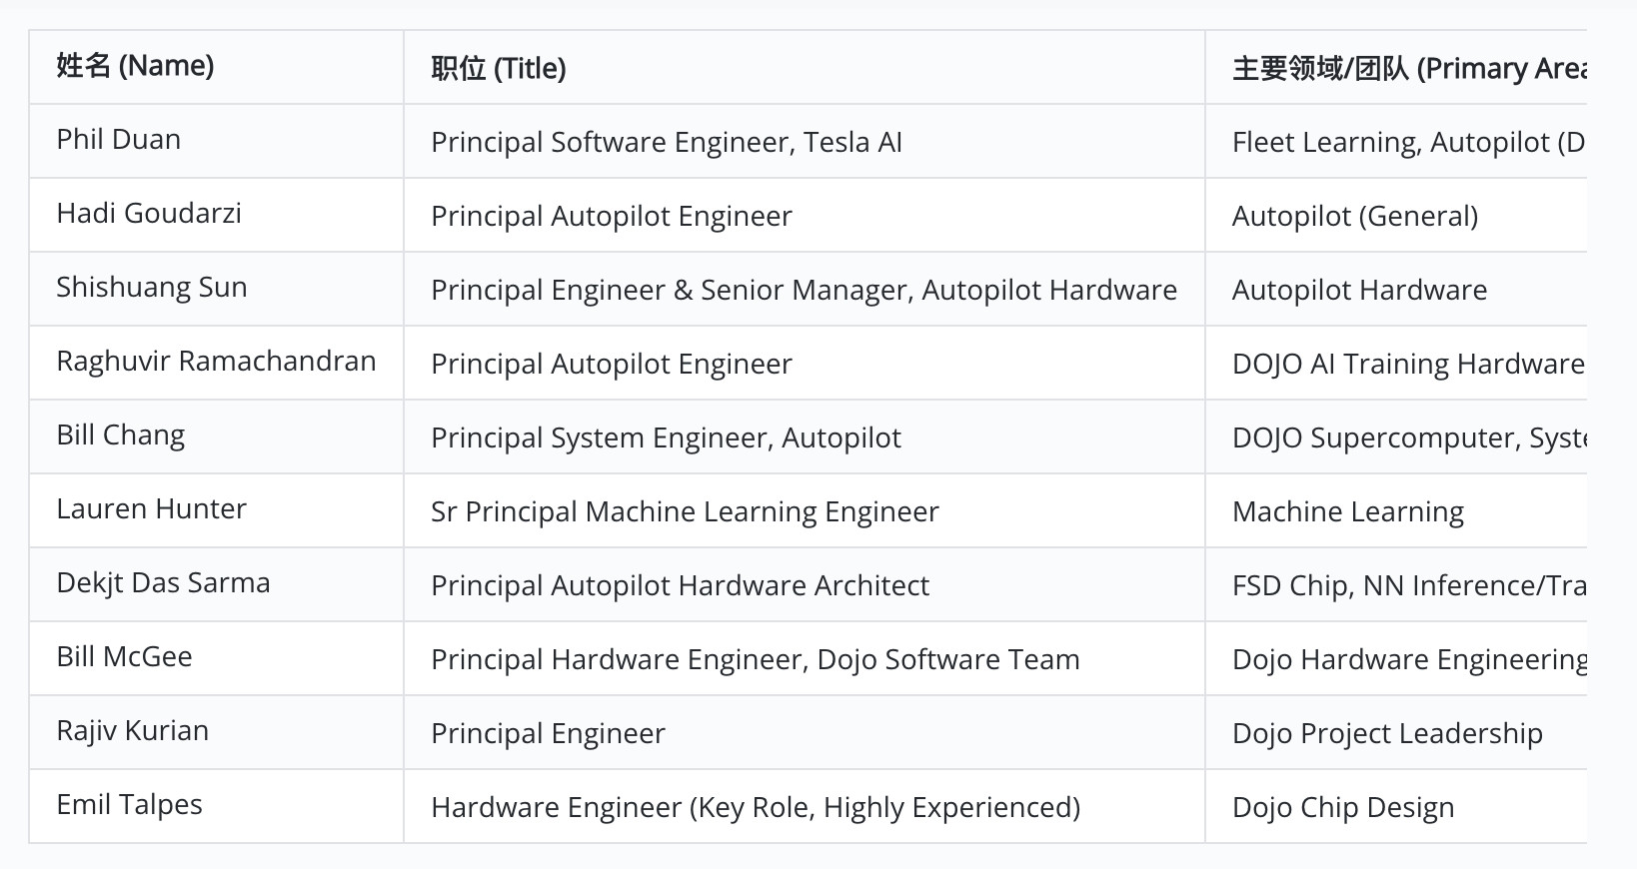Select the name Phil Duan
Screen dimensions: 1637x869
coord(119,139)
